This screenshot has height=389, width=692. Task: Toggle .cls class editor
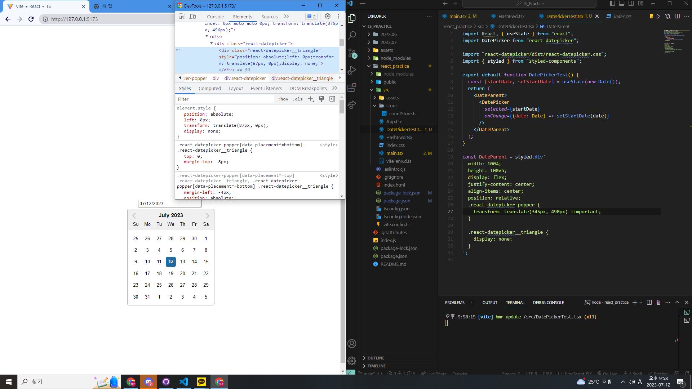point(298,99)
